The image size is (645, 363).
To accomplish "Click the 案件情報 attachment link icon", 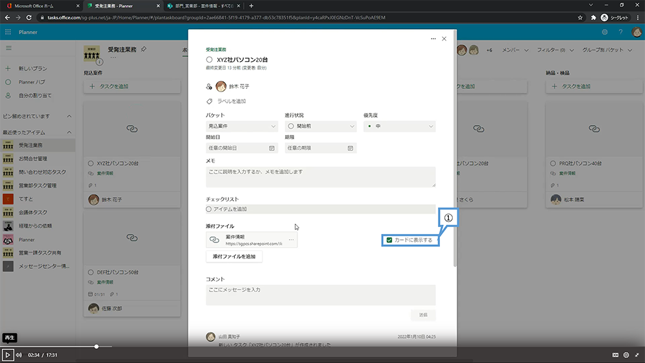I will pyautogui.click(x=214, y=240).
